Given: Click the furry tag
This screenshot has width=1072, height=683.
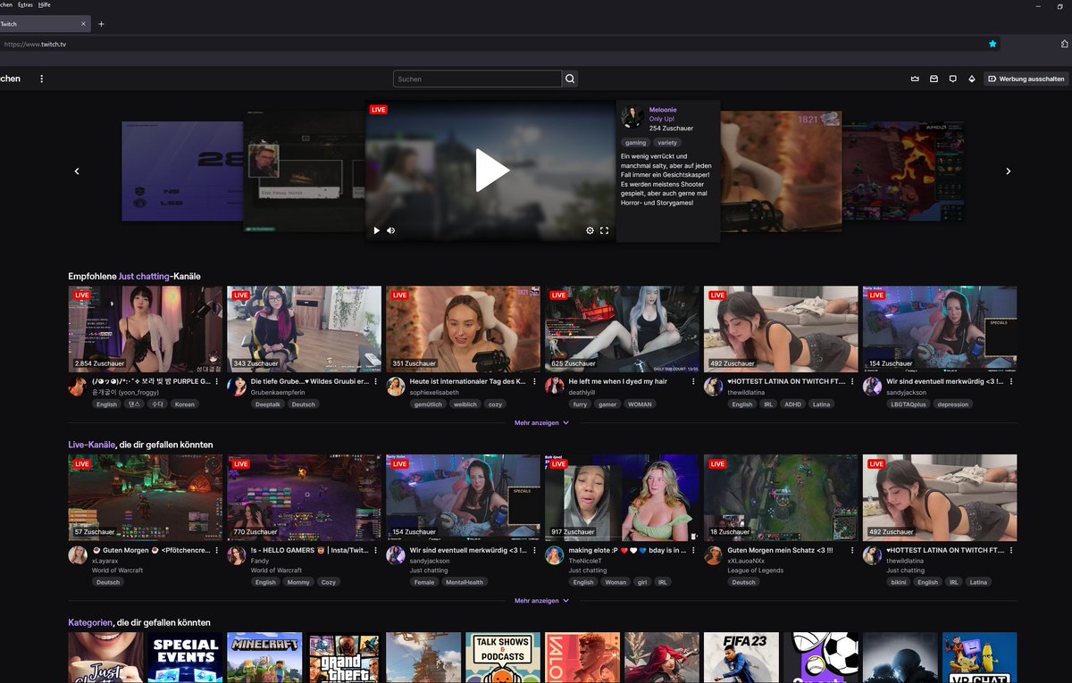Looking at the screenshot, I should [x=580, y=404].
